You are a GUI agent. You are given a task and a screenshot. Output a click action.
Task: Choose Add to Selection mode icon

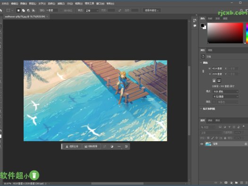(24, 10)
